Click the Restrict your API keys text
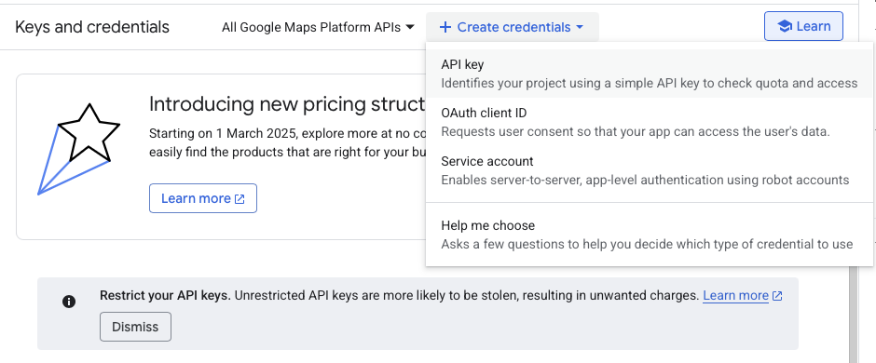The width and height of the screenshot is (876, 363). [165, 296]
